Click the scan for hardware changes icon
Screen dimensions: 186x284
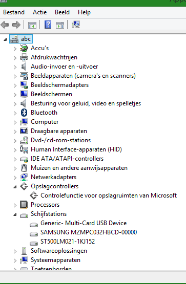pyautogui.click(x=76, y=25)
